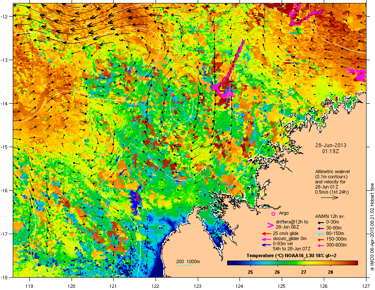Click longitude axis label 123
Screen dimensions: 375x290
click(198, 286)
